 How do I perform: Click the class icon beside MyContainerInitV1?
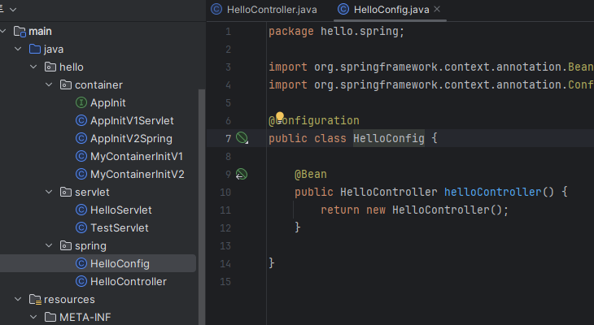[81, 156]
